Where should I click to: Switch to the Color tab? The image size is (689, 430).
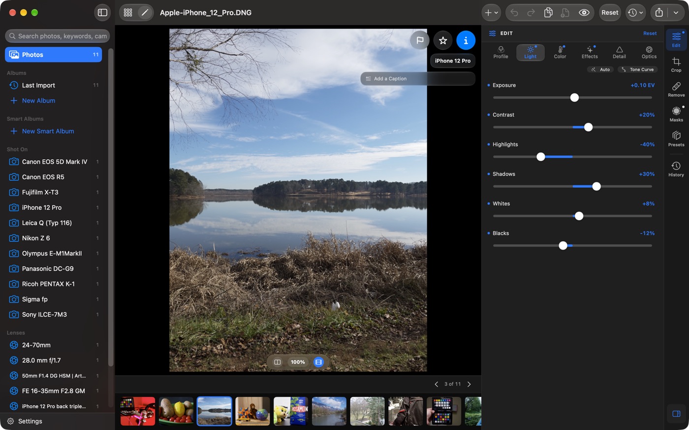(x=560, y=53)
